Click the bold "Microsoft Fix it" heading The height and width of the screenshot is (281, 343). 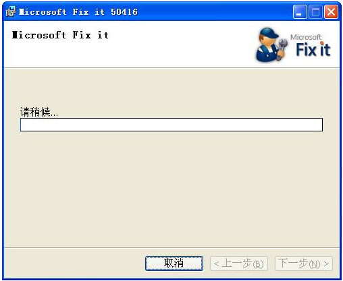coord(60,35)
